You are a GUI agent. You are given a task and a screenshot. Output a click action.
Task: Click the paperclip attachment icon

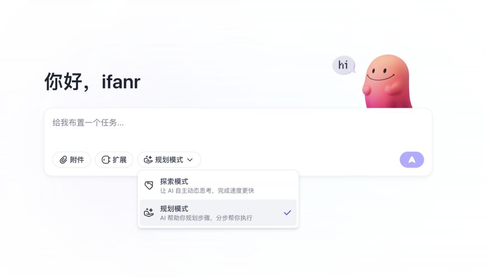coord(63,160)
